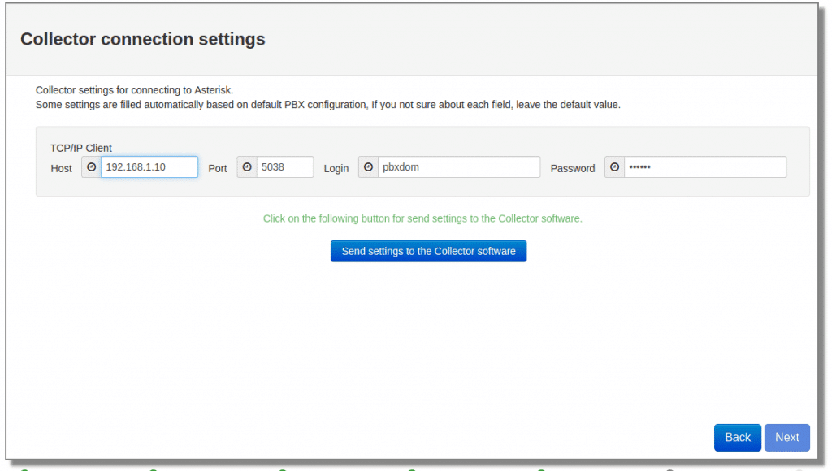
Task: Click the clock icon beside Password field
Action: [614, 167]
